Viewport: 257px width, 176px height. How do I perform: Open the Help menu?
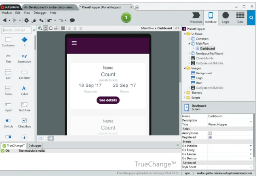[x=53, y=13]
